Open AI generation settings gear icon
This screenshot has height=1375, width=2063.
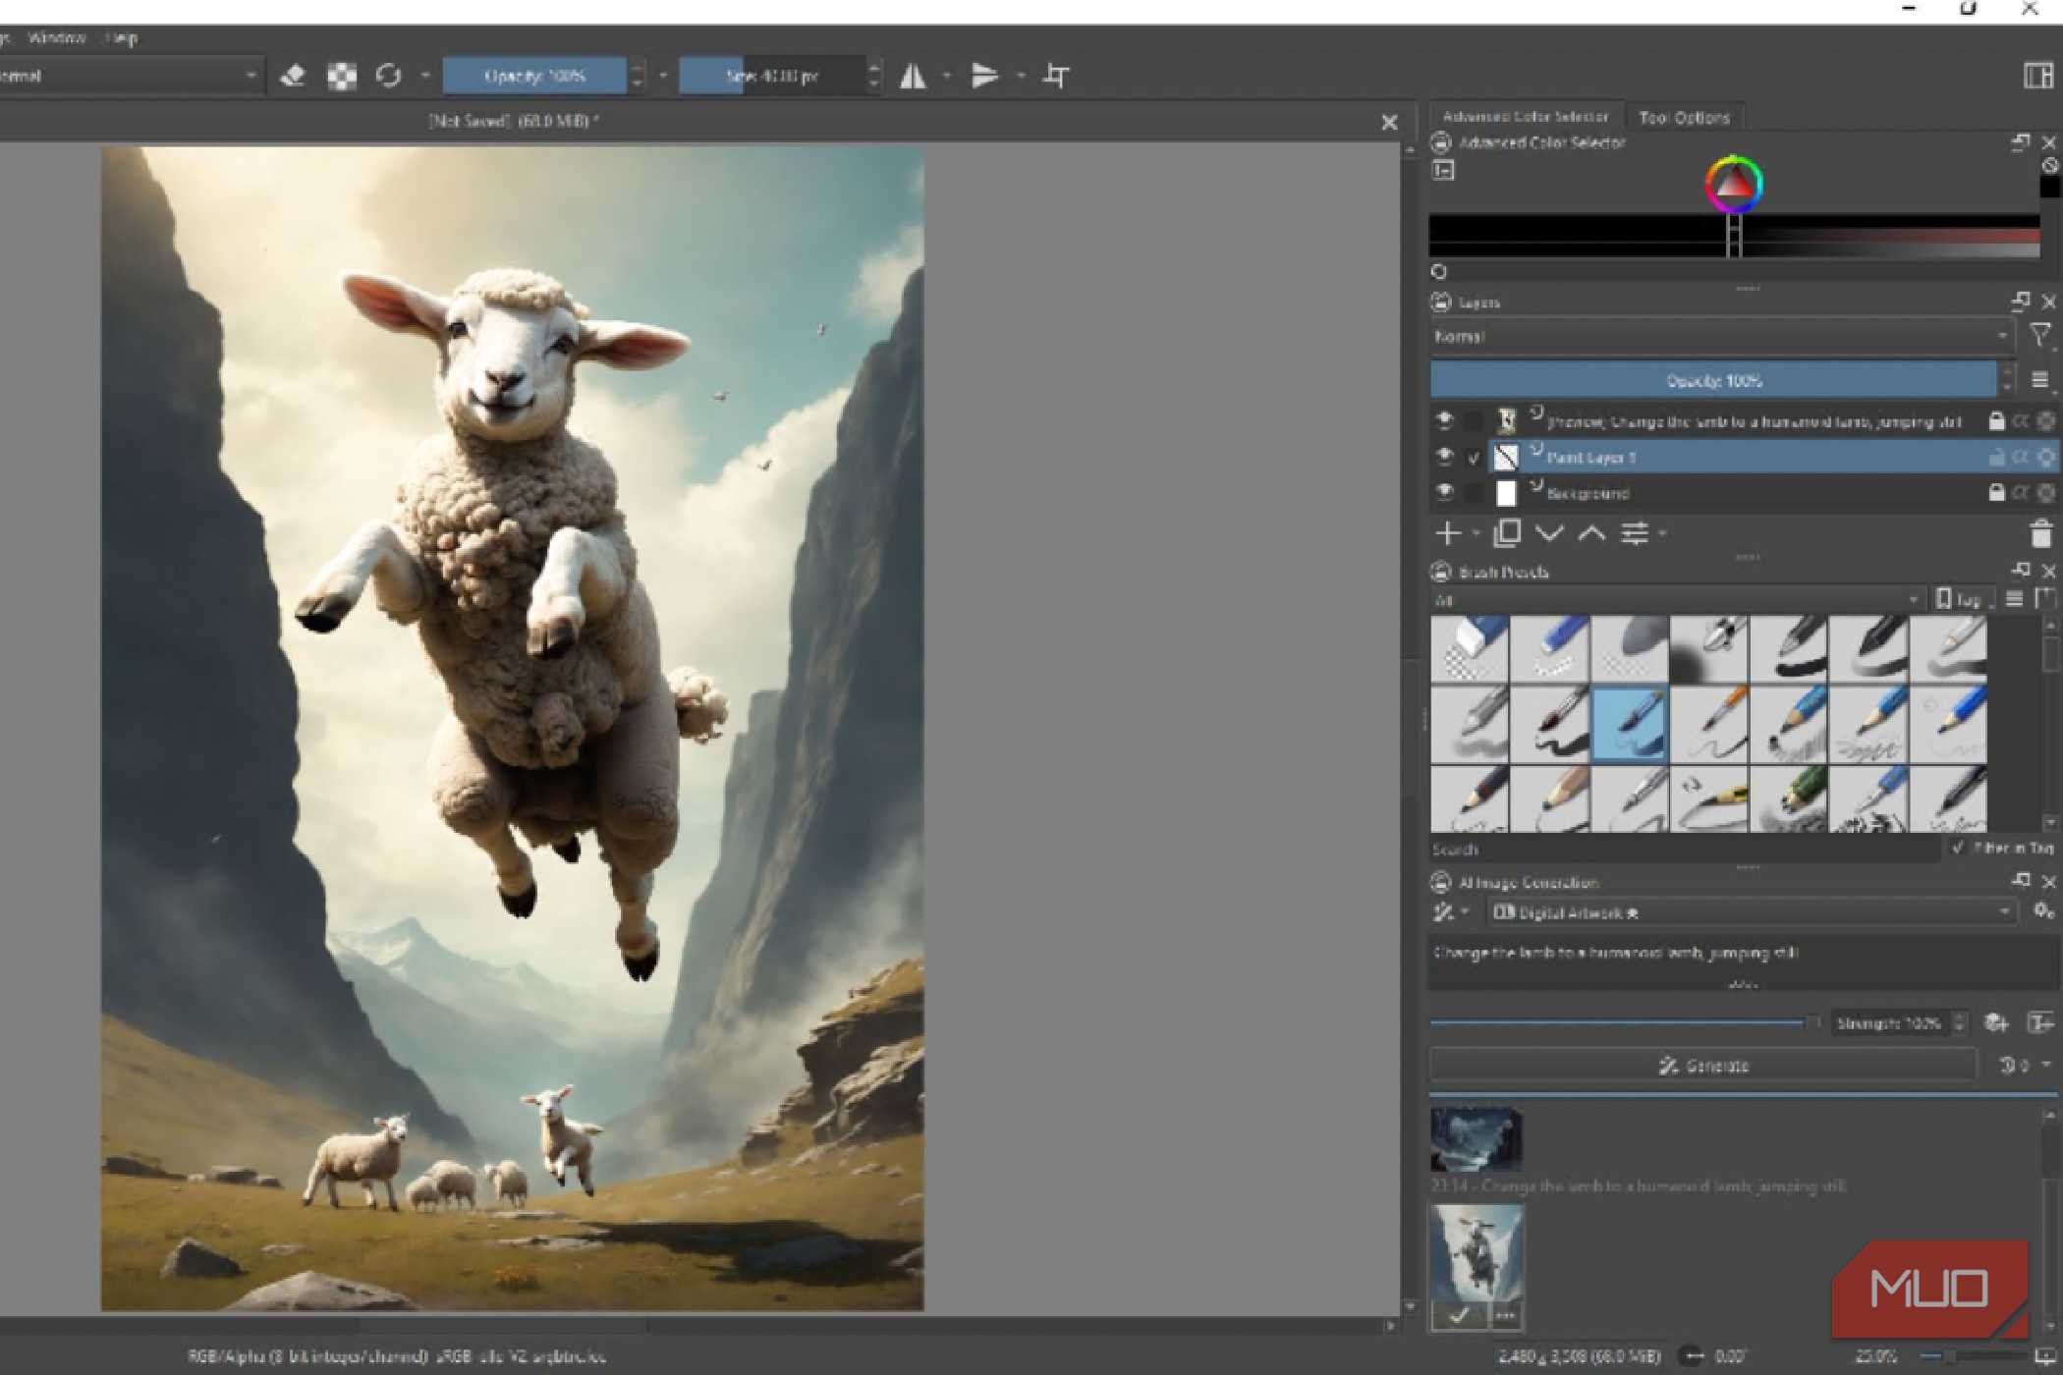coord(2043,911)
